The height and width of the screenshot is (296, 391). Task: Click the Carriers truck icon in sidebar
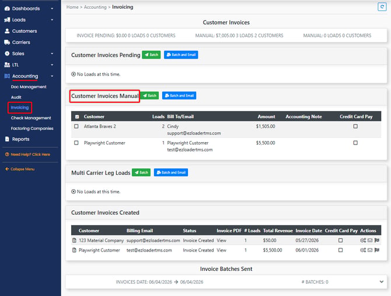coord(7,42)
